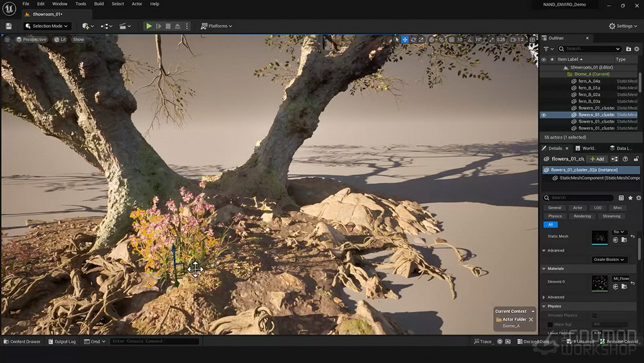Viewport: 644px width, 363px height.
Task: Open the Selection Mode dropdown
Action: coord(46,26)
